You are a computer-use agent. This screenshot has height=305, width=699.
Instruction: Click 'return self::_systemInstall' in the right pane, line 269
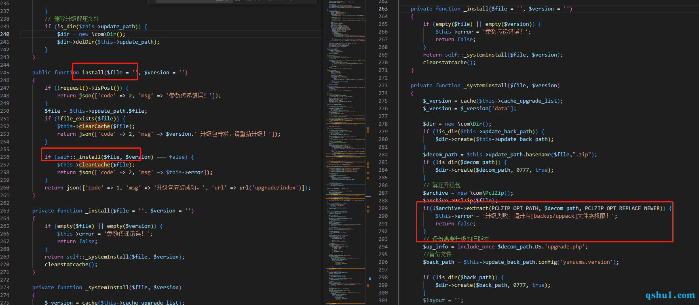point(493,55)
